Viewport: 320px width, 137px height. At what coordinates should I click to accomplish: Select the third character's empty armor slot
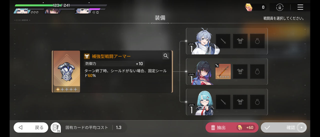click(240, 102)
